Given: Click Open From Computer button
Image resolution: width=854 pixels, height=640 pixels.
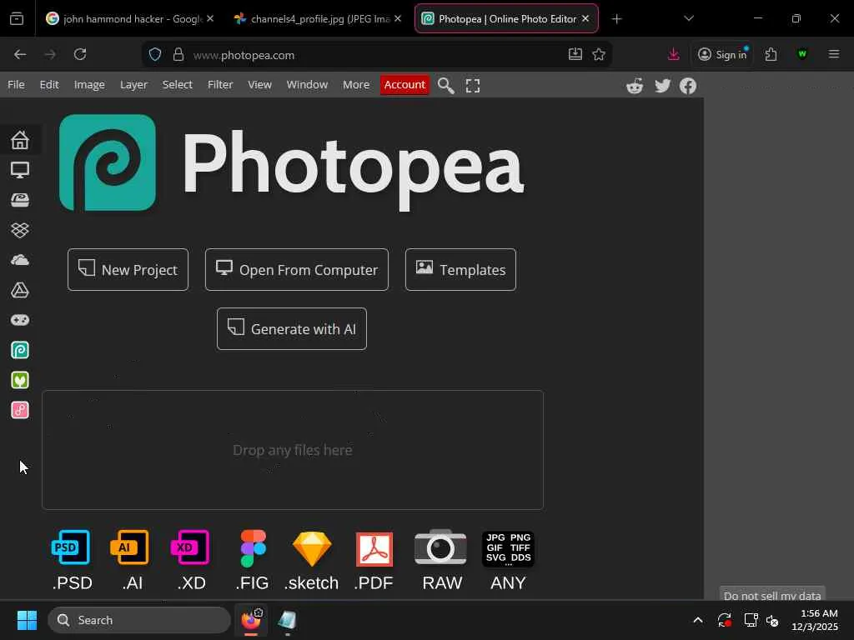Looking at the screenshot, I should (x=297, y=270).
